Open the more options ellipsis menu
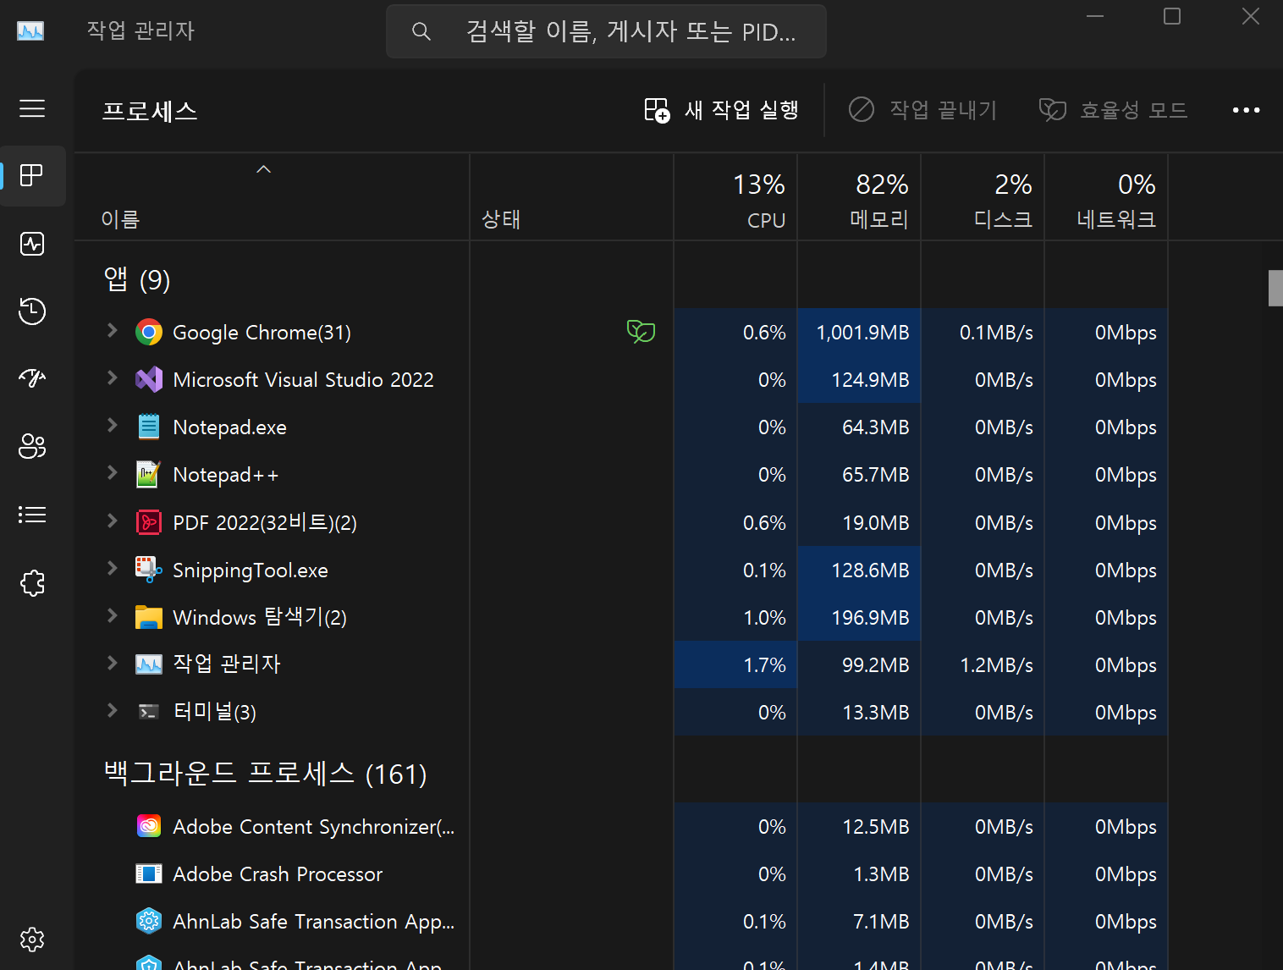 1246,110
